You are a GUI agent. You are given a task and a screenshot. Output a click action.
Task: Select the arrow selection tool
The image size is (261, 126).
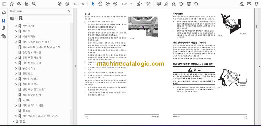pyautogui.click(x=93, y=4)
